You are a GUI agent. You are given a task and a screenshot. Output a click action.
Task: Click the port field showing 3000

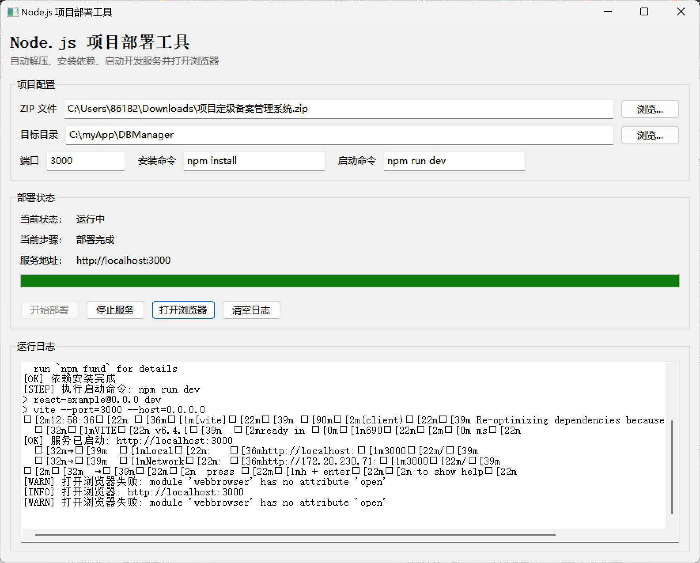(x=85, y=161)
